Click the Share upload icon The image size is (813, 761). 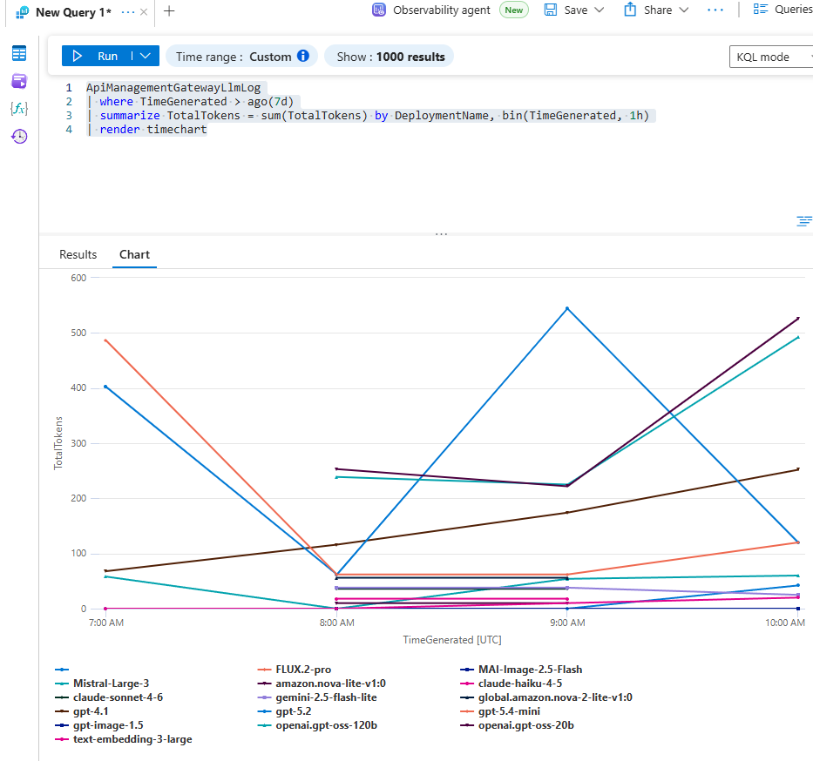pyautogui.click(x=630, y=10)
